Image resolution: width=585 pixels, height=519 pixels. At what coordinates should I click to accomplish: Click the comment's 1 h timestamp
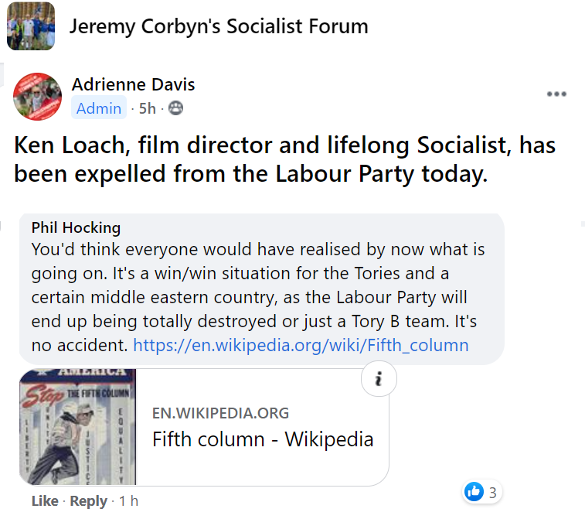(x=128, y=501)
